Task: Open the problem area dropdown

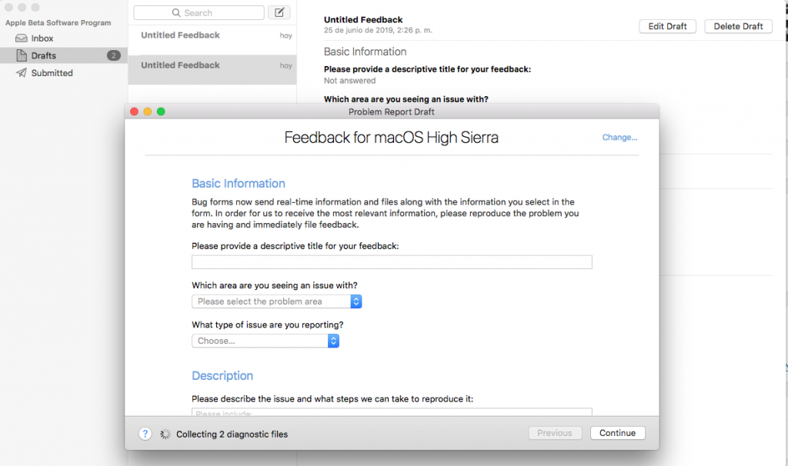Action: coord(276,301)
